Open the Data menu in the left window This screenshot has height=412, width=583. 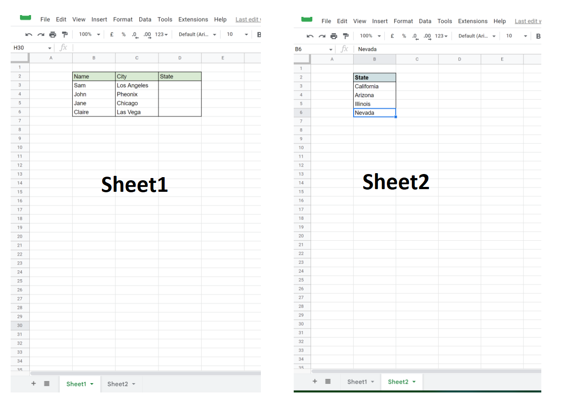pyautogui.click(x=145, y=20)
